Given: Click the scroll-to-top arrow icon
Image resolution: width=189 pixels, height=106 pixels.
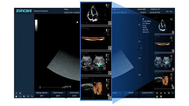Looking at the screenshot, I should point(157,93).
